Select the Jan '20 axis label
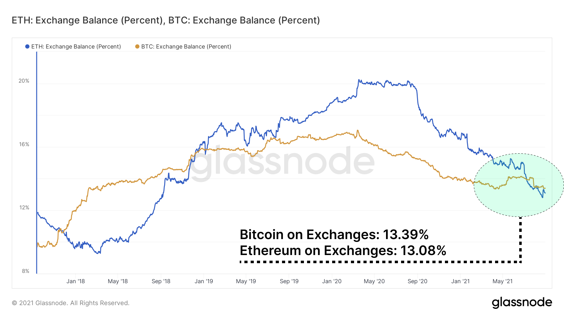The height and width of the screenshot is (317, 564). [332, 281]
